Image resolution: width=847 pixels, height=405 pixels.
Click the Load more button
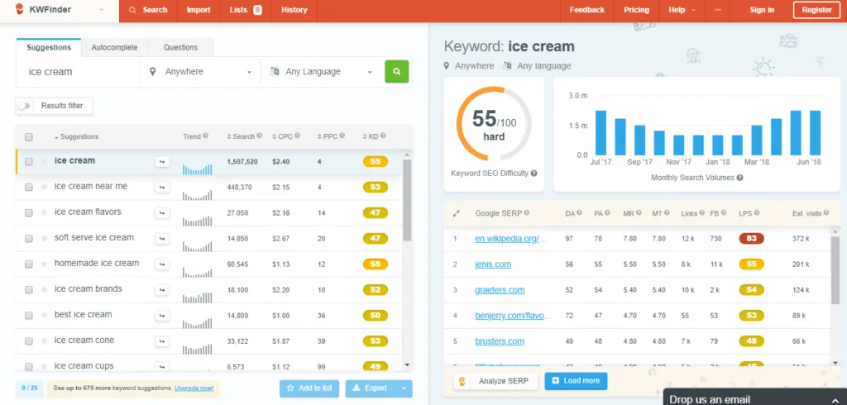tap(576, 381)
